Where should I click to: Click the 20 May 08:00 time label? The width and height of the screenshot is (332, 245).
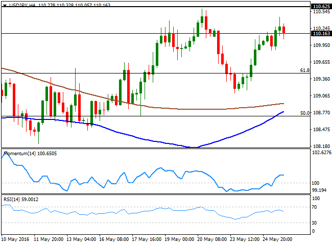pyautogui.click(x=212, y=239)
